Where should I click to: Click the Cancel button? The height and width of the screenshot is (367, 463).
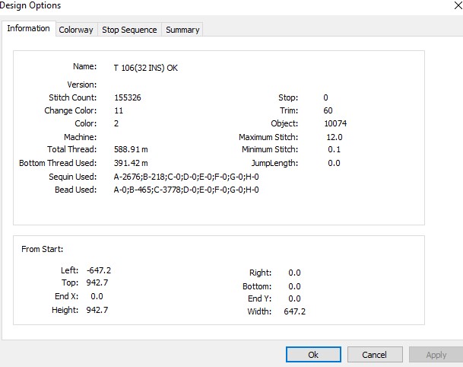[x=374, y=355]
